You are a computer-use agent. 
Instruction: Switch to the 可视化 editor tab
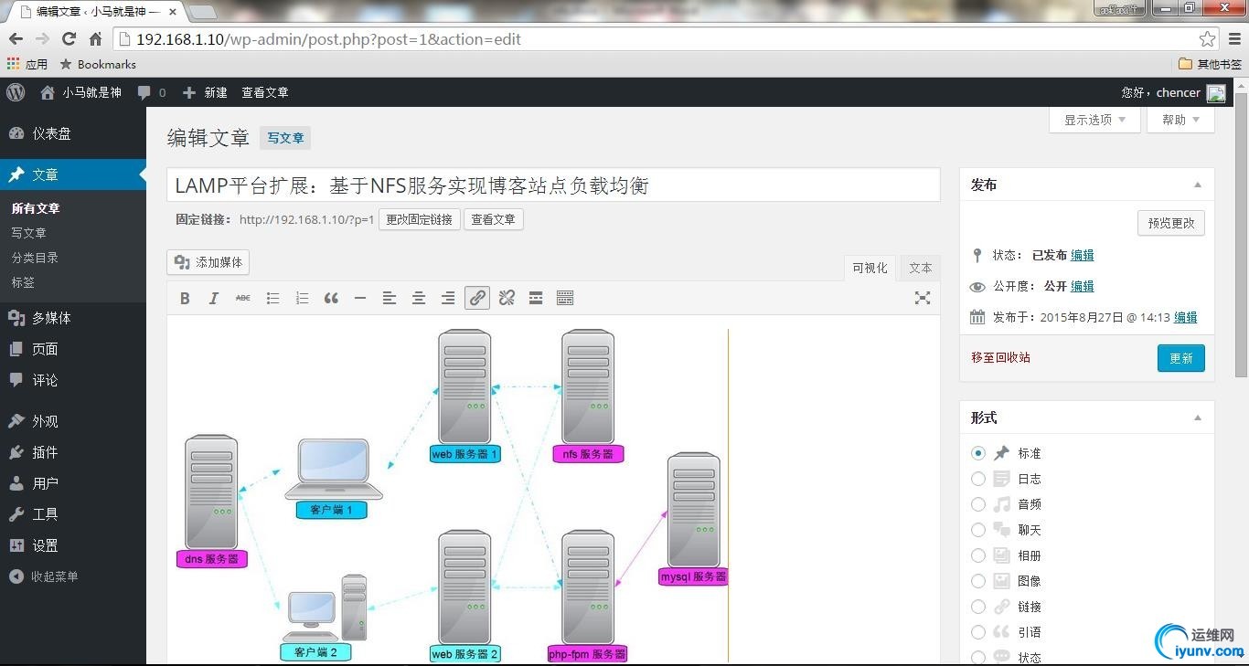tap(870, 268)
